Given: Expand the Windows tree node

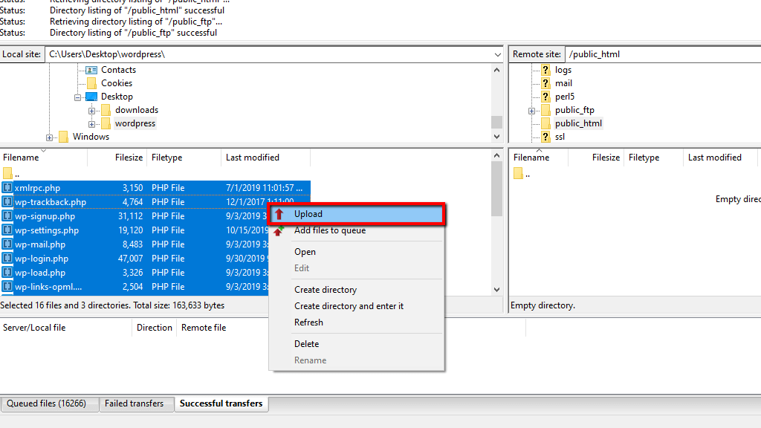Looking at the screenshot, I should (x=50, y=137).
